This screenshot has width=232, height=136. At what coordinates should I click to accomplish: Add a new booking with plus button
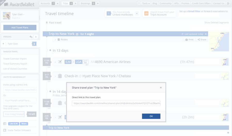pos(98,3)
